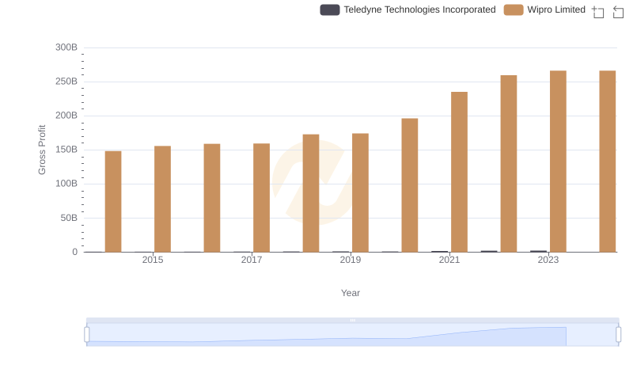The image size is (633, 365).
Task: Click the 50B y-axis label
Action: point(69,218)
